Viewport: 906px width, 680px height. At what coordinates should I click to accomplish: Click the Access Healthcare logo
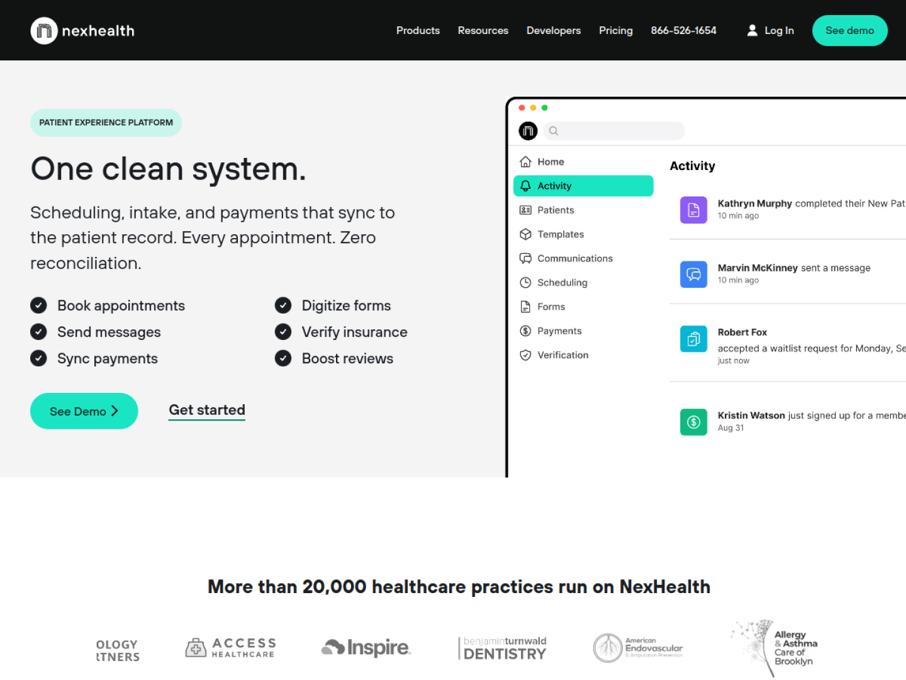[x=231, y=647]
